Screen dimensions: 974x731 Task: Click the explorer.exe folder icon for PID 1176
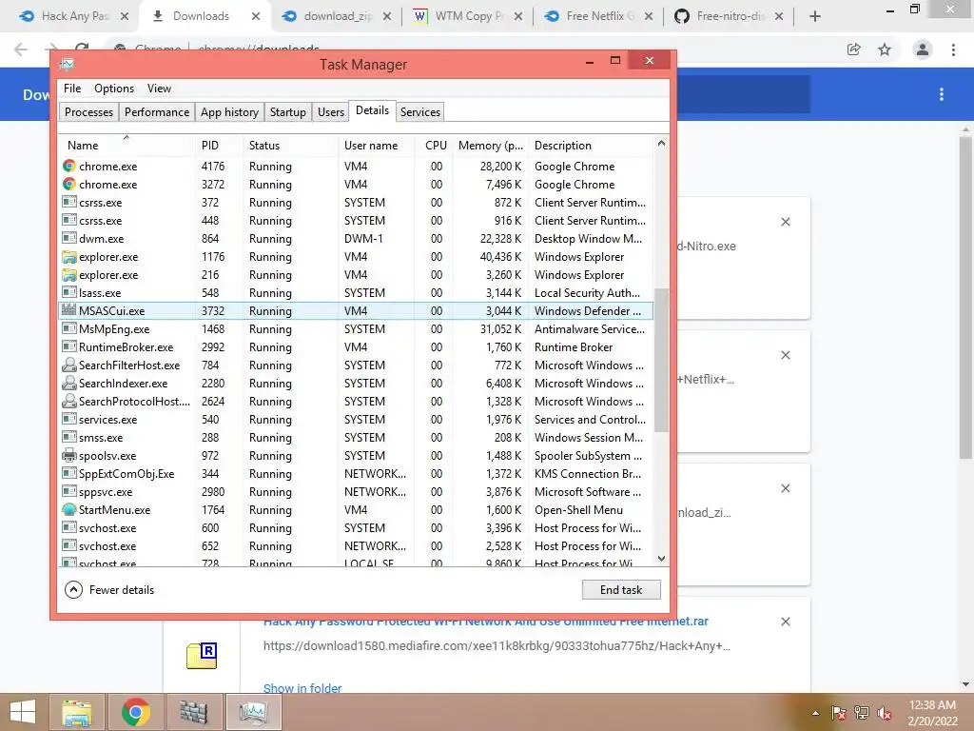68,257
